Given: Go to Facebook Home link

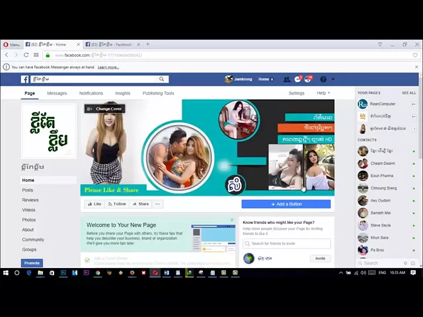Looking at the screenshot, I should (x=264, y=79).
